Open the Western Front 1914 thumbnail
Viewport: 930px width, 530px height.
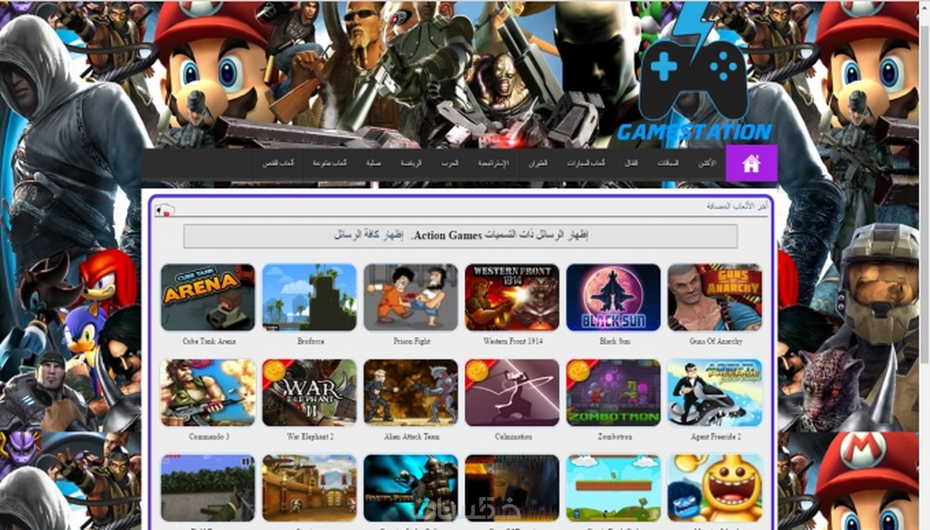click(x=512, y=297)
